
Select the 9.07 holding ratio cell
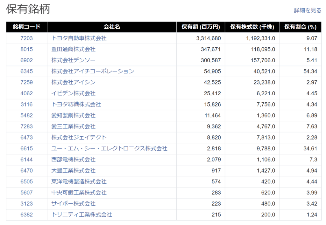pyautogui.click(x=300, y=38)
